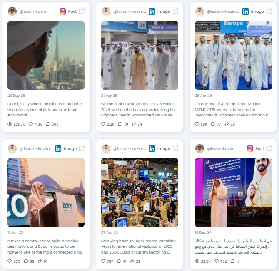The image size is (279, 271).
Task: Click heart icon showing 4.3K likes
Action: pyautogui.click(x=31, y=124)
